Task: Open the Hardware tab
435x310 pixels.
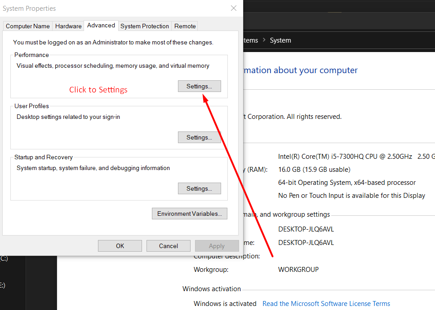Action: 68,26
